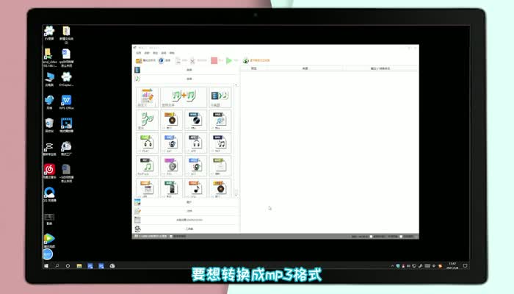
Task: Expand the Document category header
Action: point(187,211)
